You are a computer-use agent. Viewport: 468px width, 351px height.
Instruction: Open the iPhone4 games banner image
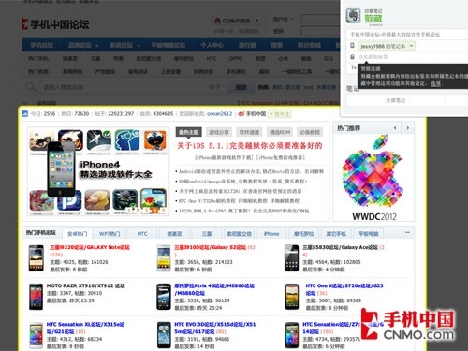[98, 171]
